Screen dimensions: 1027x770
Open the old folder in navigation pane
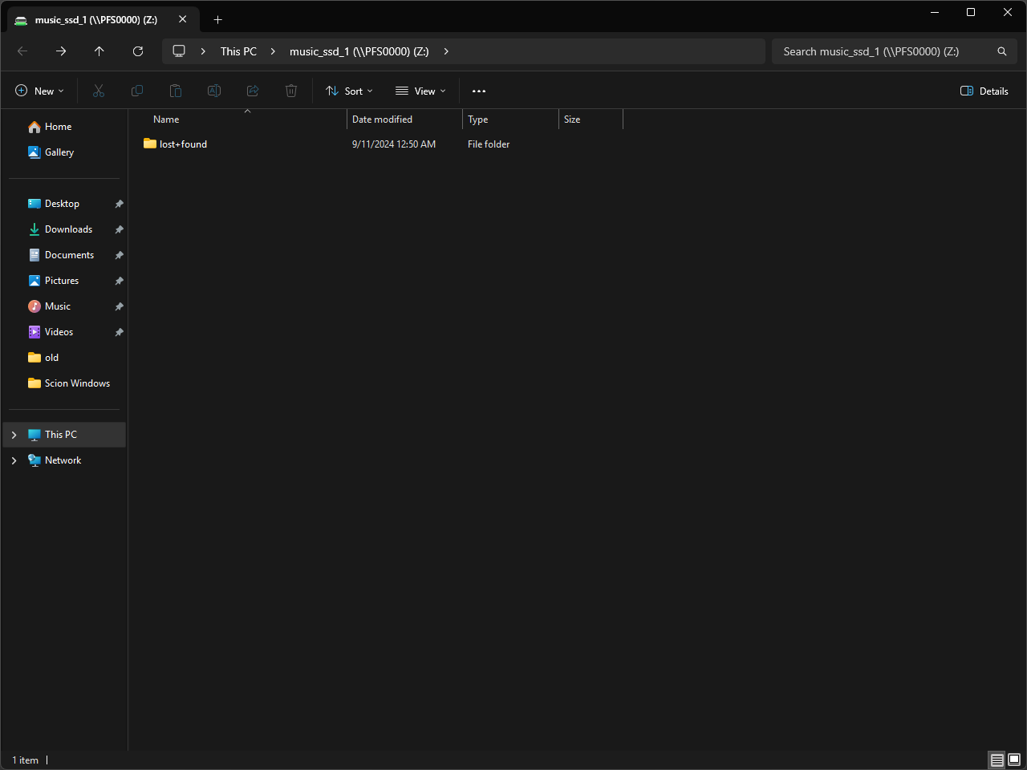51,358
